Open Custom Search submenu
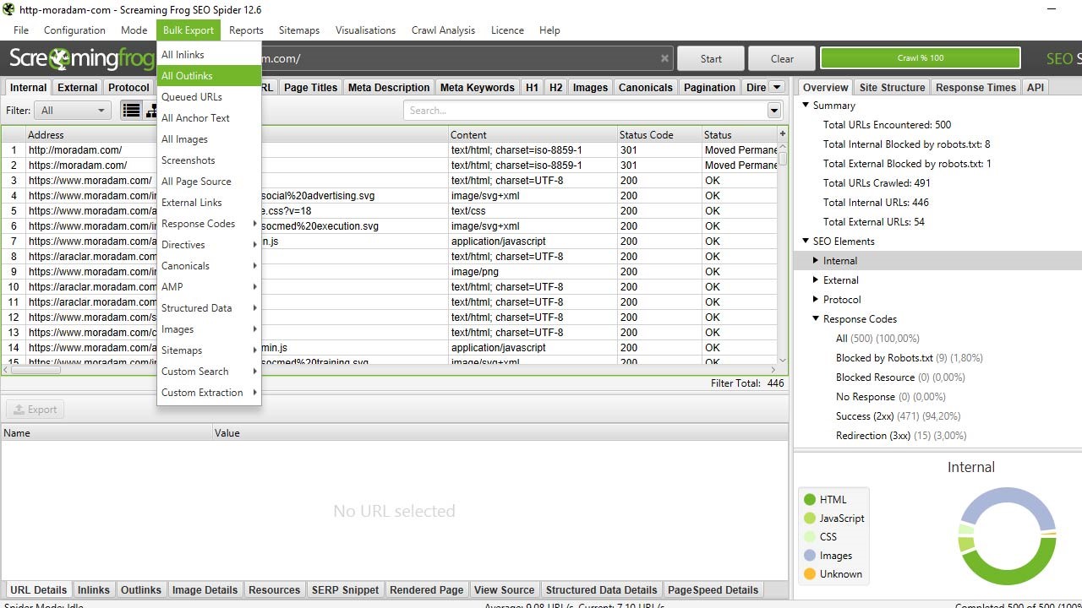 tap(209, 372)
